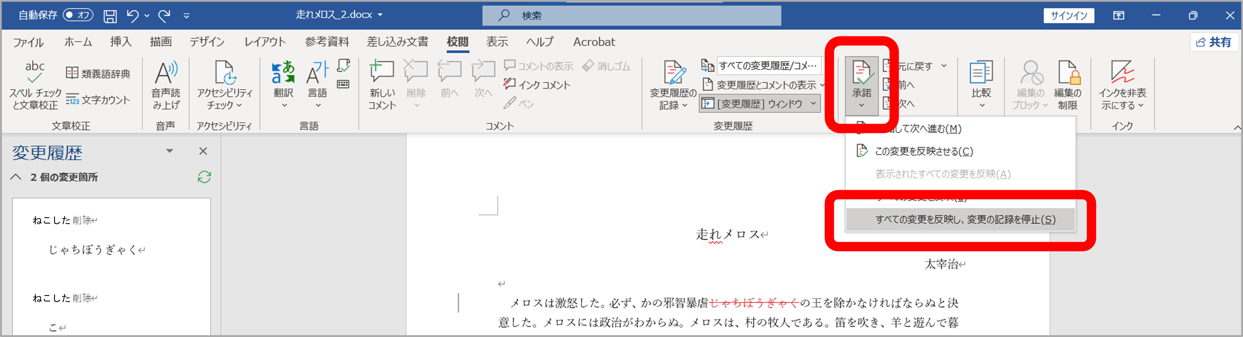Collapse the ribbon with the chevron
The width and height of the screenshot is (1243, 337).
1237,127
